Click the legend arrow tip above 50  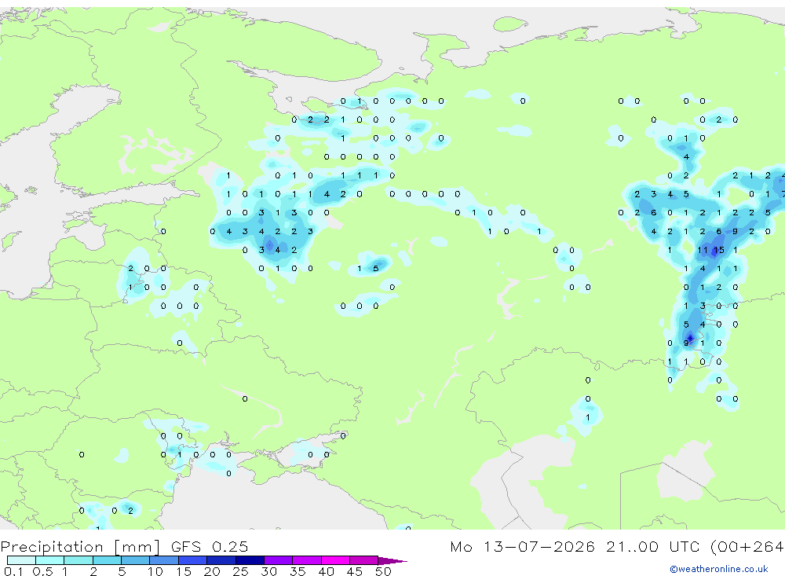pyautogui.click(x=393, y=560)
